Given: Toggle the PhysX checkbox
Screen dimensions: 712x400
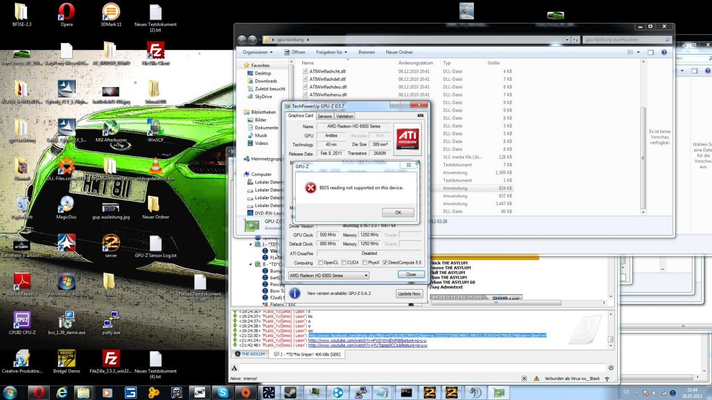Looking at the screenshot, I should coord(365,262).
